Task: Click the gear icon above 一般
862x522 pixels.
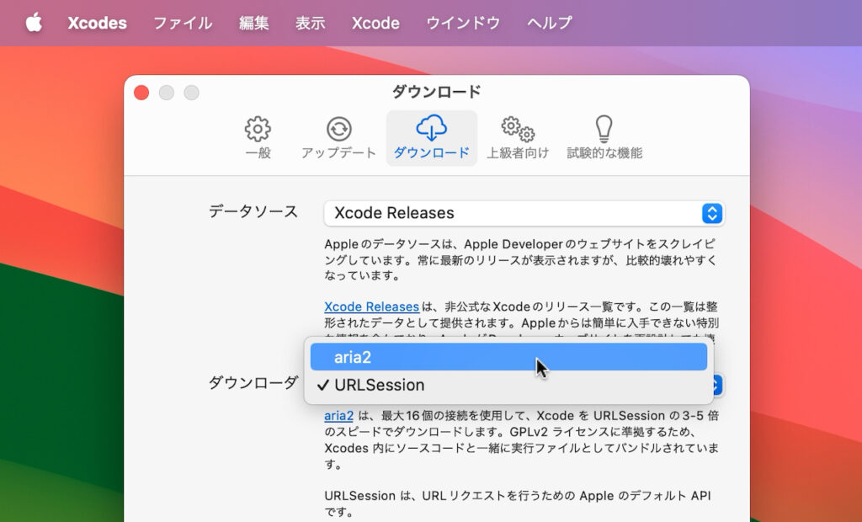Action: pyautogui.click(x=257, y=128)
